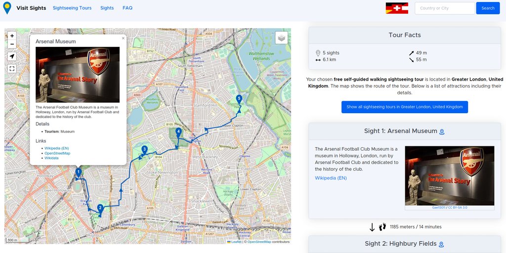Image resolution: width=506 pixels, height=253 pixels.
Task: Click map marker number 2
Action: [100, 208]
